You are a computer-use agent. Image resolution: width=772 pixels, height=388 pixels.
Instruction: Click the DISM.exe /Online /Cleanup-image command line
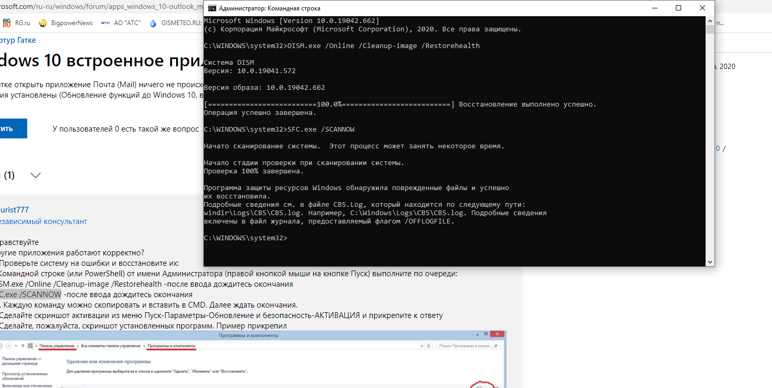click(x=341, y=46)
